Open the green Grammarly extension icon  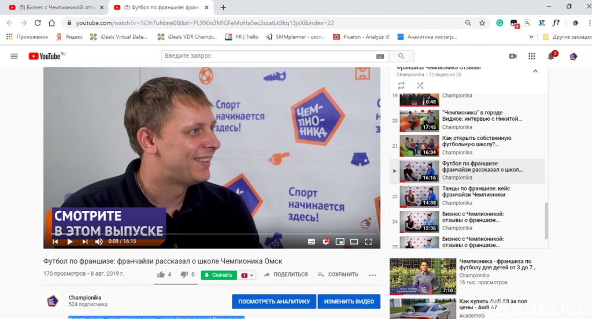pos(499,23)
